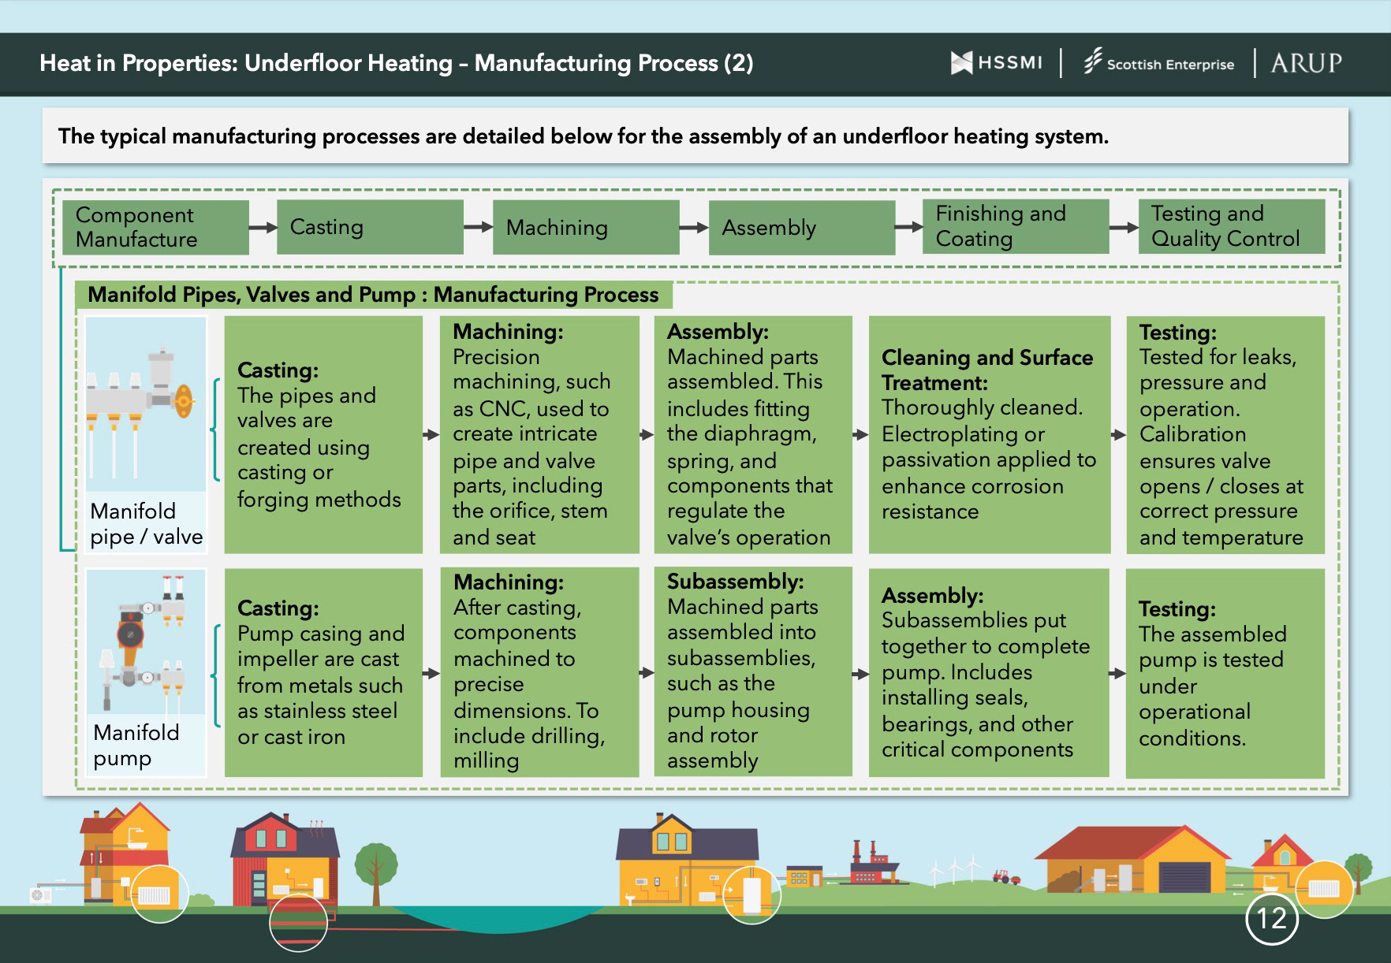Image resolution: width=1391 pixels, height=963 pixels.
Task: Click the Testing and Quality Control step box
Action: click(1232, 226)
